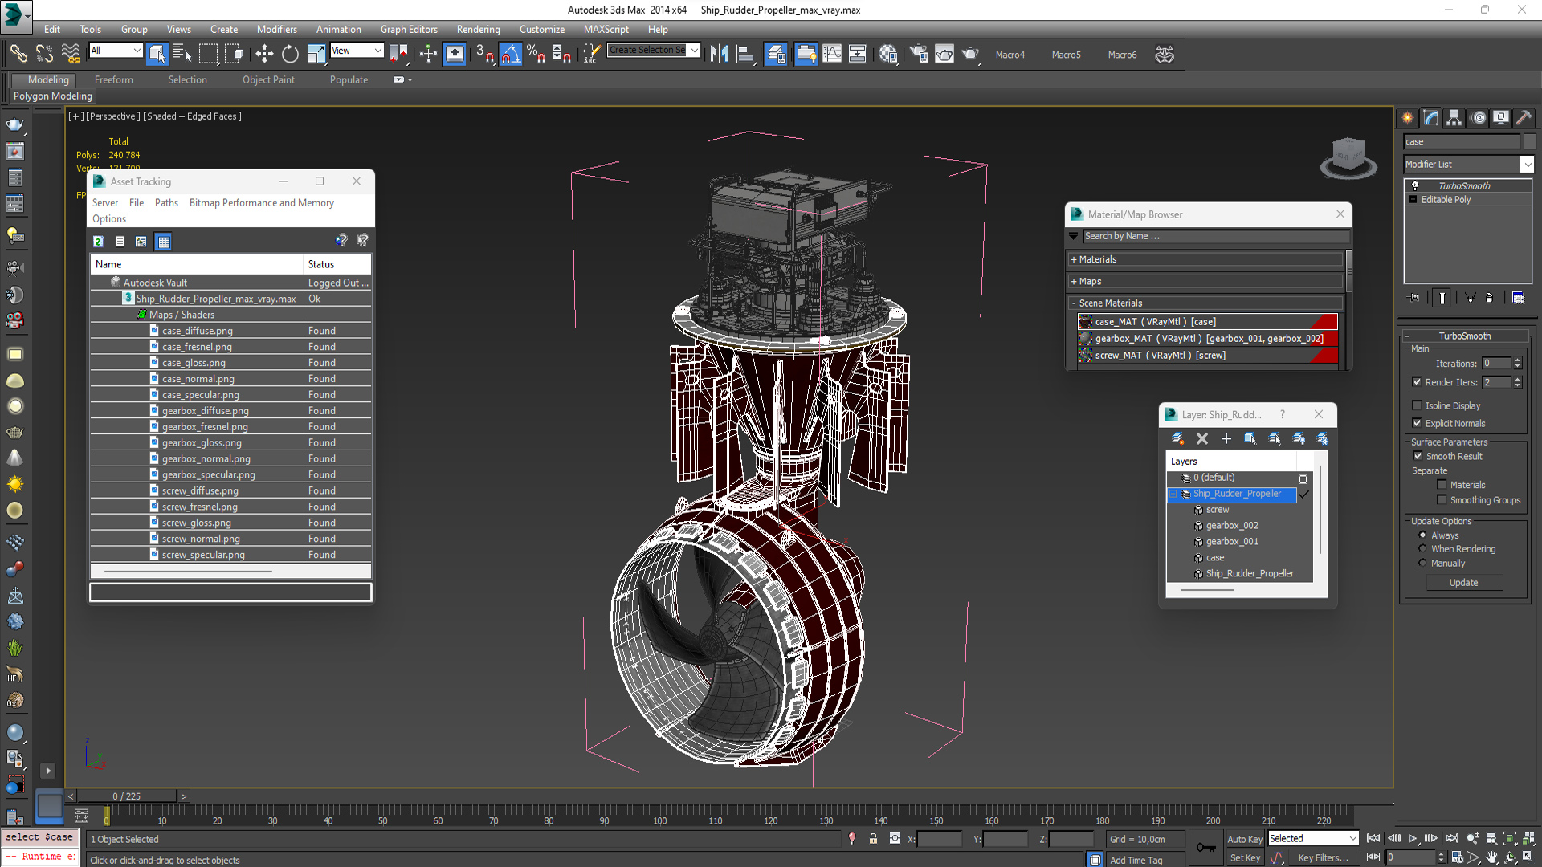The height and width of the screenshot is (867, 1542).
Task: Switch to the Object Paint ribbon tab
Action: point(268,79)
